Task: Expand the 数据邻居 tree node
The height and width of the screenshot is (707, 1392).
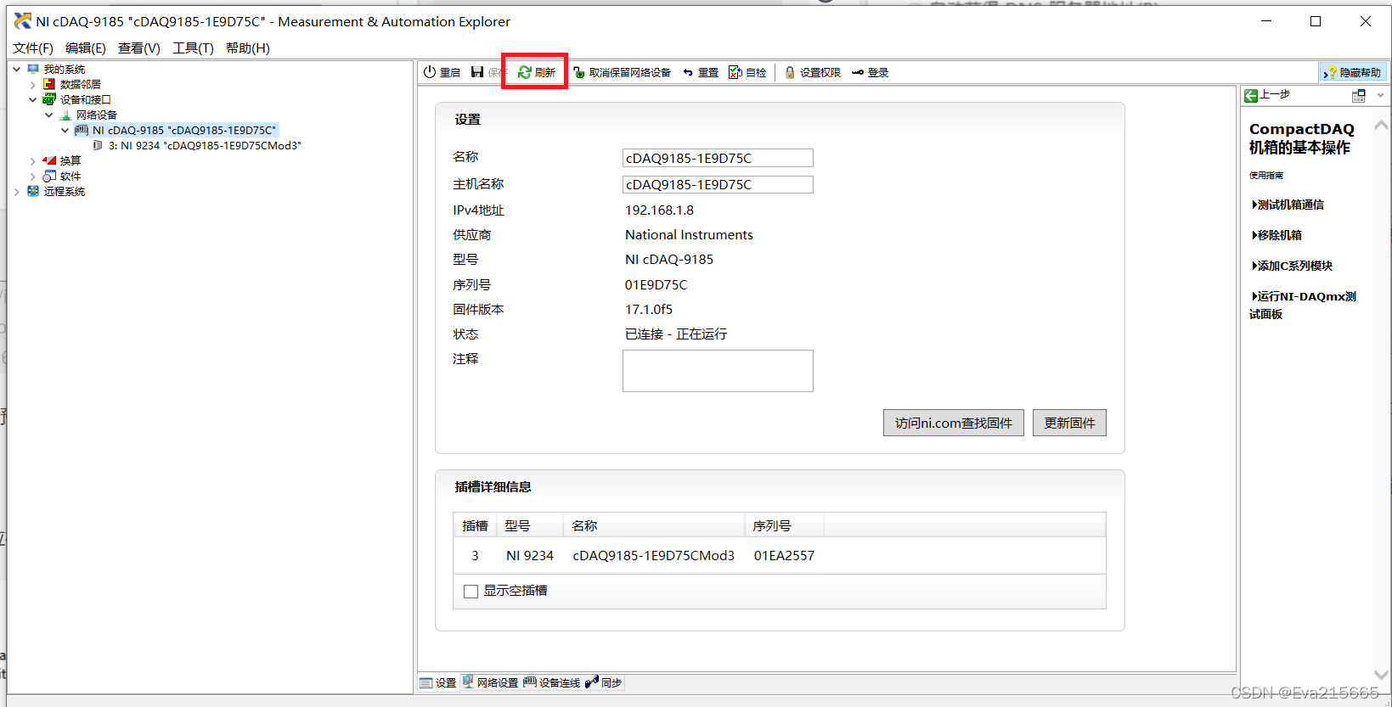Action: (32, 84)
